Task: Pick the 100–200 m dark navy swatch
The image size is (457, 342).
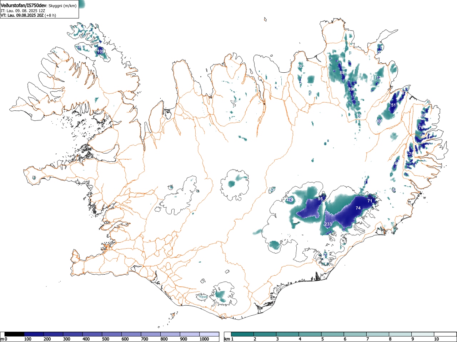Action: click(34, 334)
